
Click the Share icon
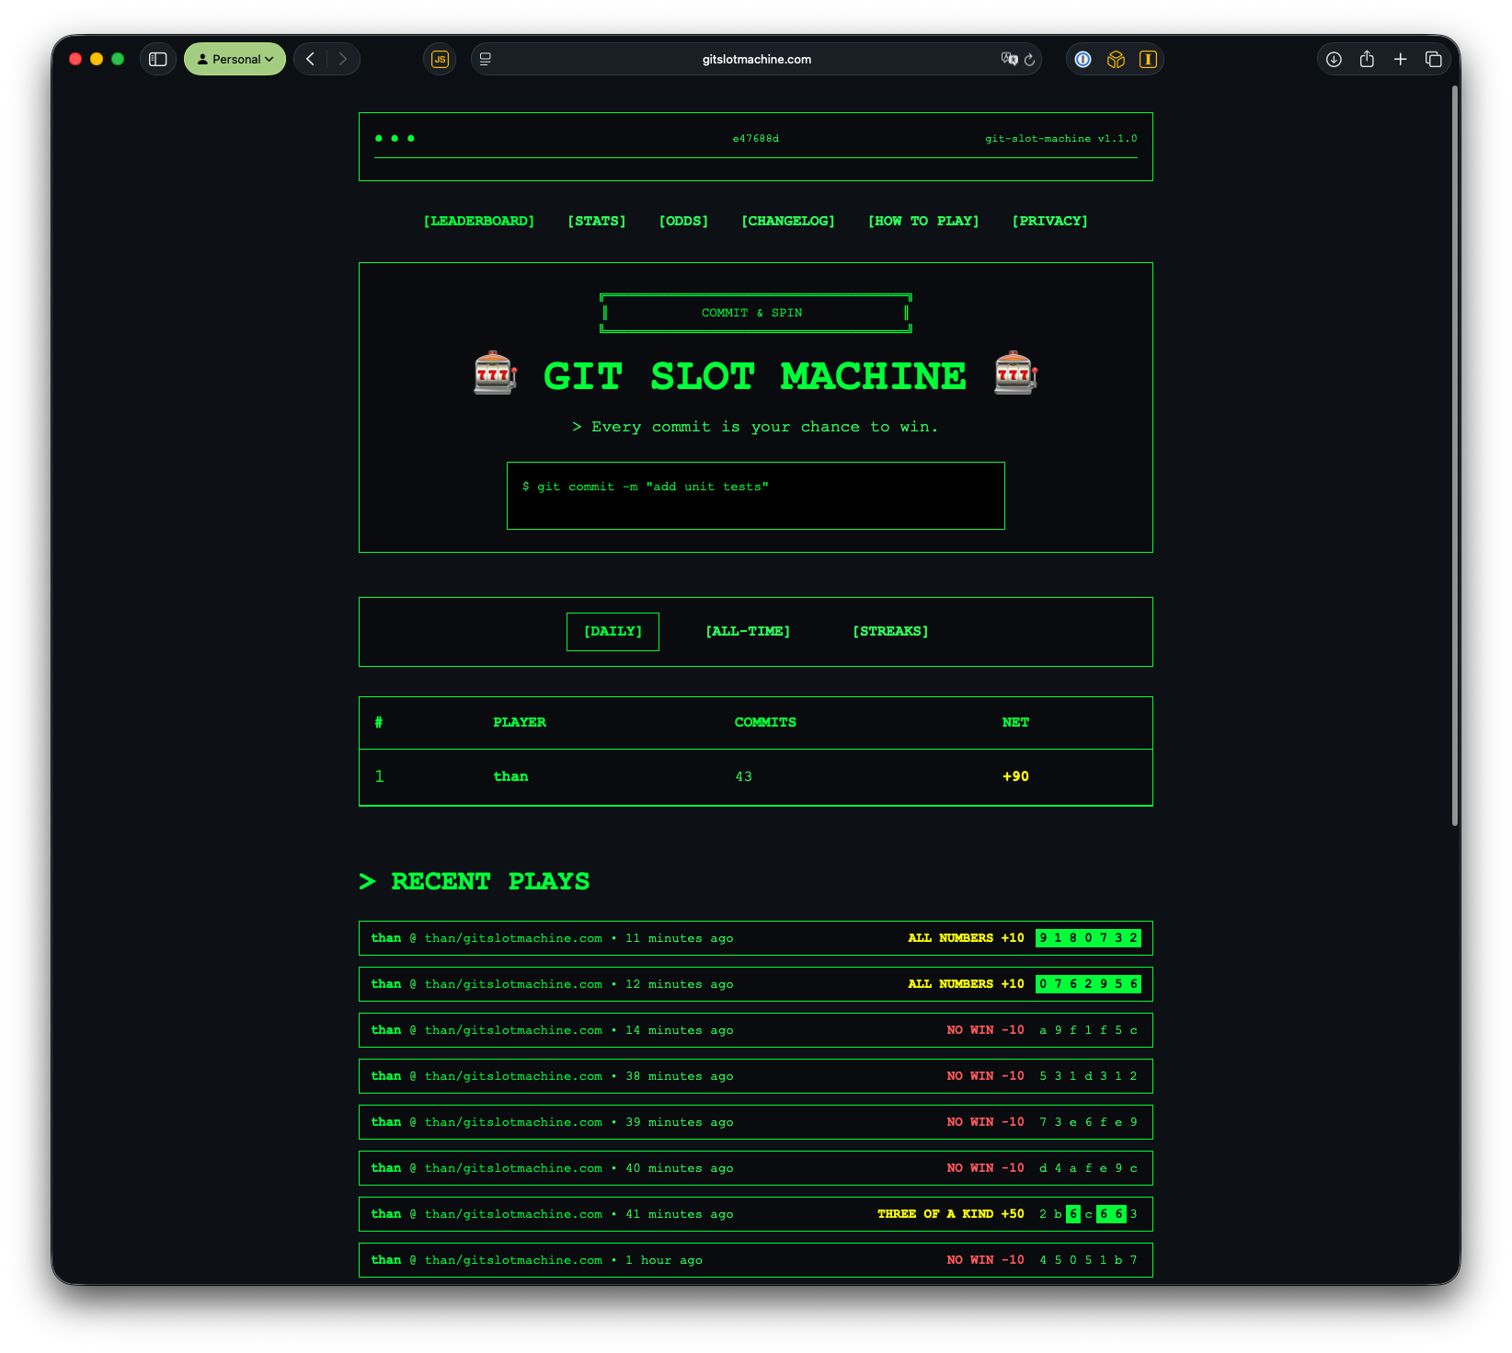(x=1367, y=59)
